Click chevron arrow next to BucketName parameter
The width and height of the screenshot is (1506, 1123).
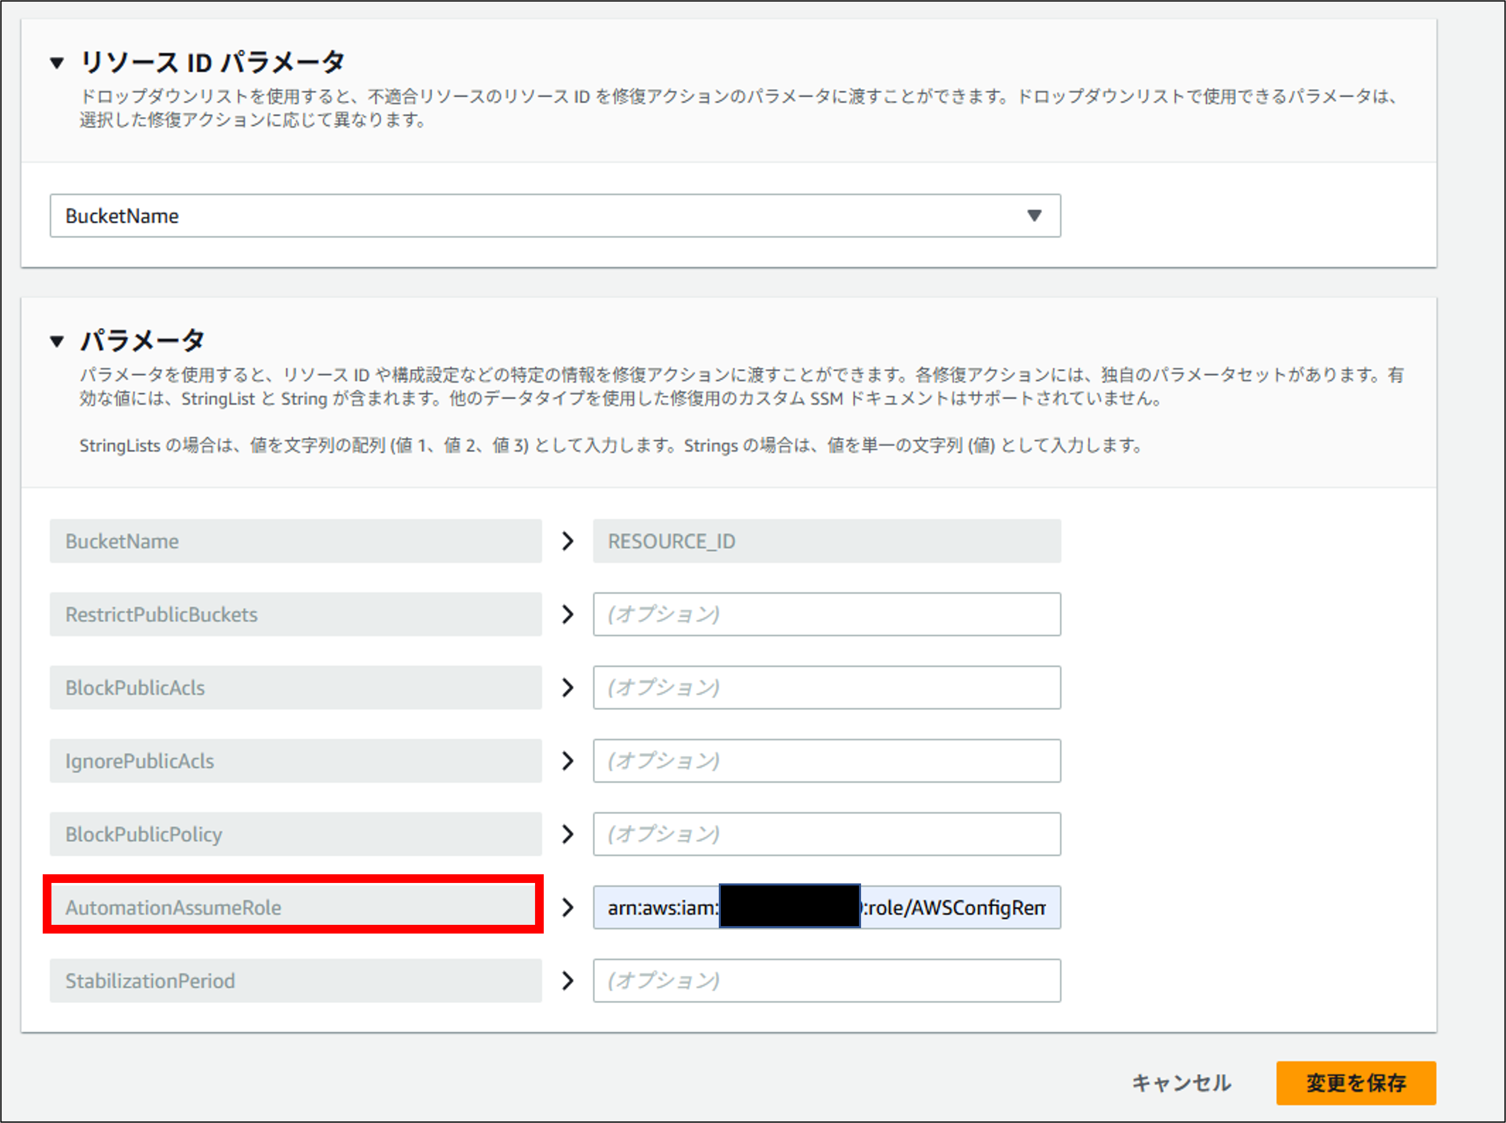(567, 541)
